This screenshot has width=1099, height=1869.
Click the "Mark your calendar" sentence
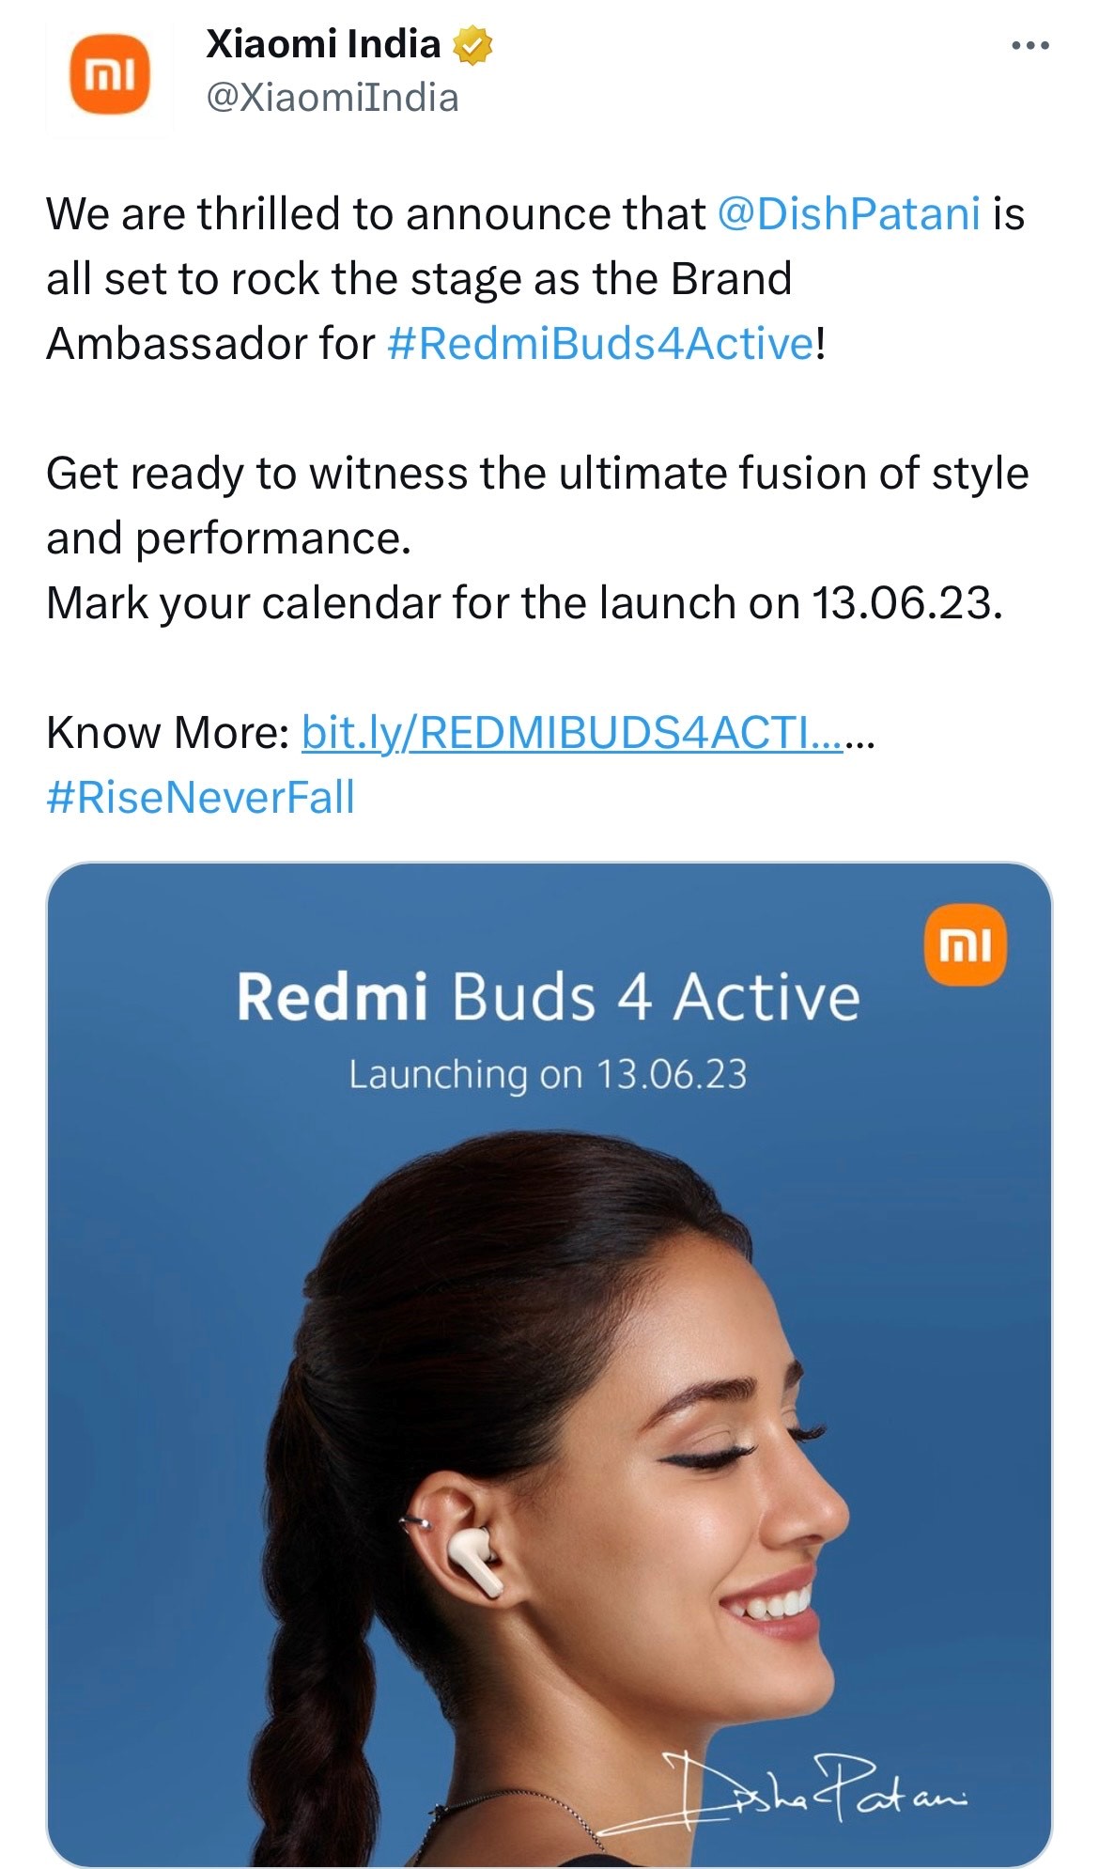524,602
